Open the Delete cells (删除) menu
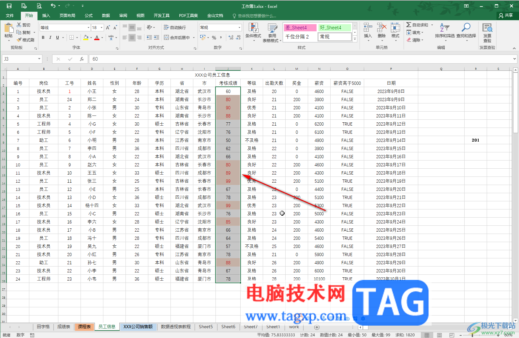This screenshot has height=338, width=519. pos(382,32)
